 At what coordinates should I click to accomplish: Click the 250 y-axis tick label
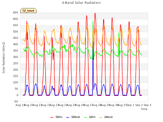point(16,63)
